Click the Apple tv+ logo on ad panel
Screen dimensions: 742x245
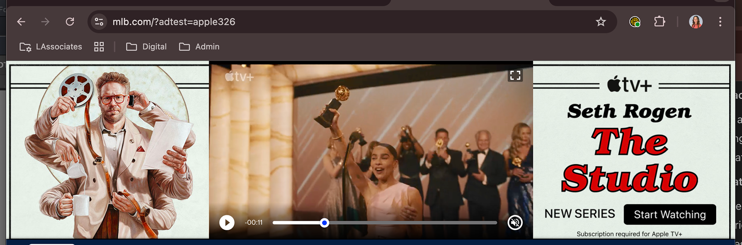tap(630, 84)
